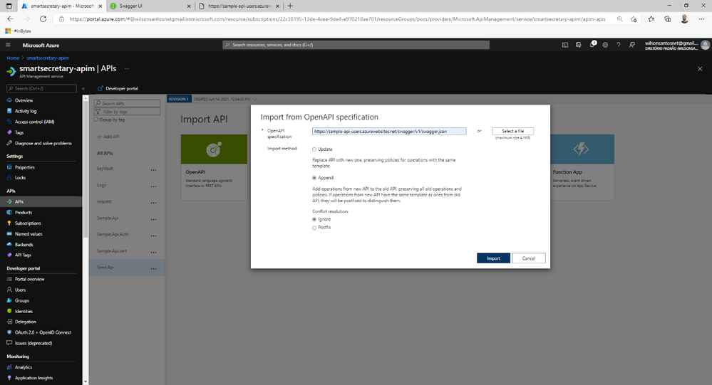Click the Import button

point(493,258)
